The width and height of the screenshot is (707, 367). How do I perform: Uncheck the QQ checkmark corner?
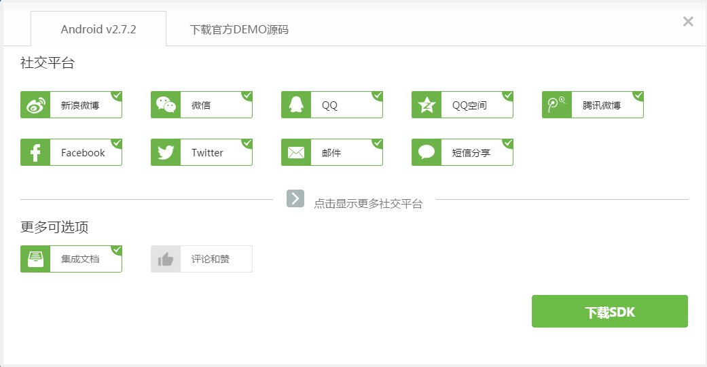[378, 96]
